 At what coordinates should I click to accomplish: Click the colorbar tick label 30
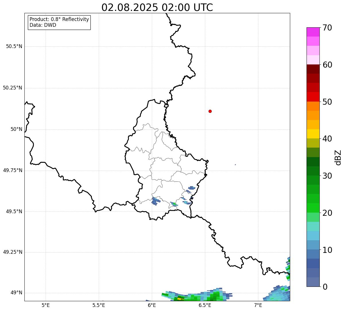tap(327, 176)
